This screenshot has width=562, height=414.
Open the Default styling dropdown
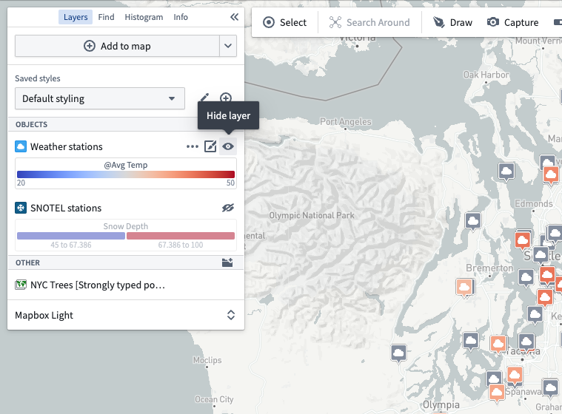[100, 98]
